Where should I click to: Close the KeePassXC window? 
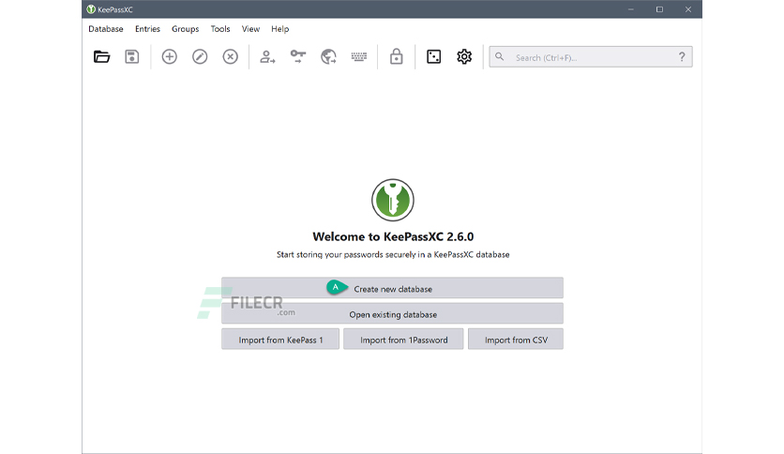coord(688,9)
